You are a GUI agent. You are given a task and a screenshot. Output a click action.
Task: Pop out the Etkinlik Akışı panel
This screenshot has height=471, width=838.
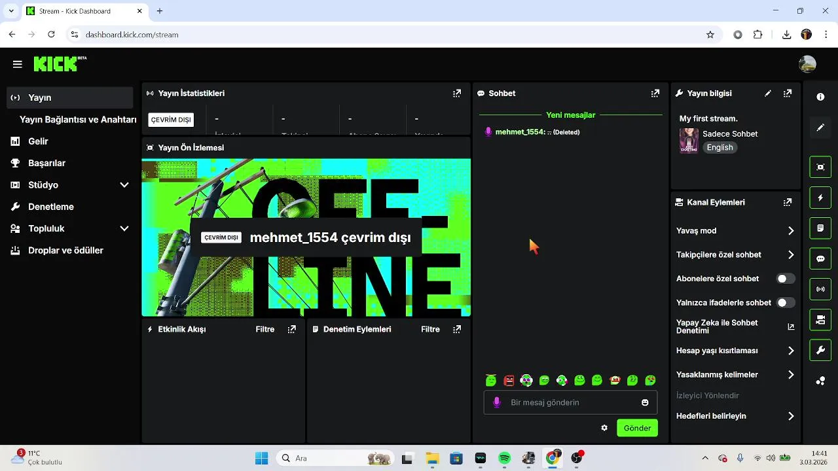click(x=292, y=330)
